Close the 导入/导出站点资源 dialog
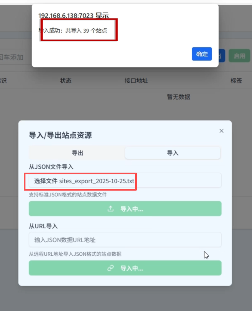Screen dimensions: 252x311 221,131
